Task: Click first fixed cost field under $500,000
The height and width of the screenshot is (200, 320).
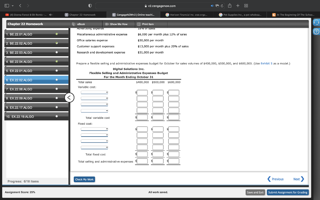Action: coord(158,129)
